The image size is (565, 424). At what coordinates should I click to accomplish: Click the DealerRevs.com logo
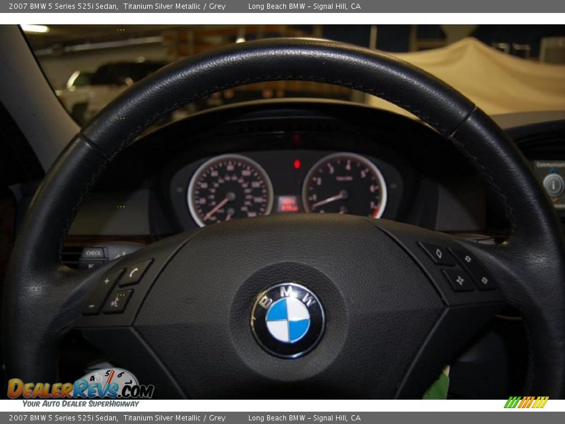coord(81,385)
